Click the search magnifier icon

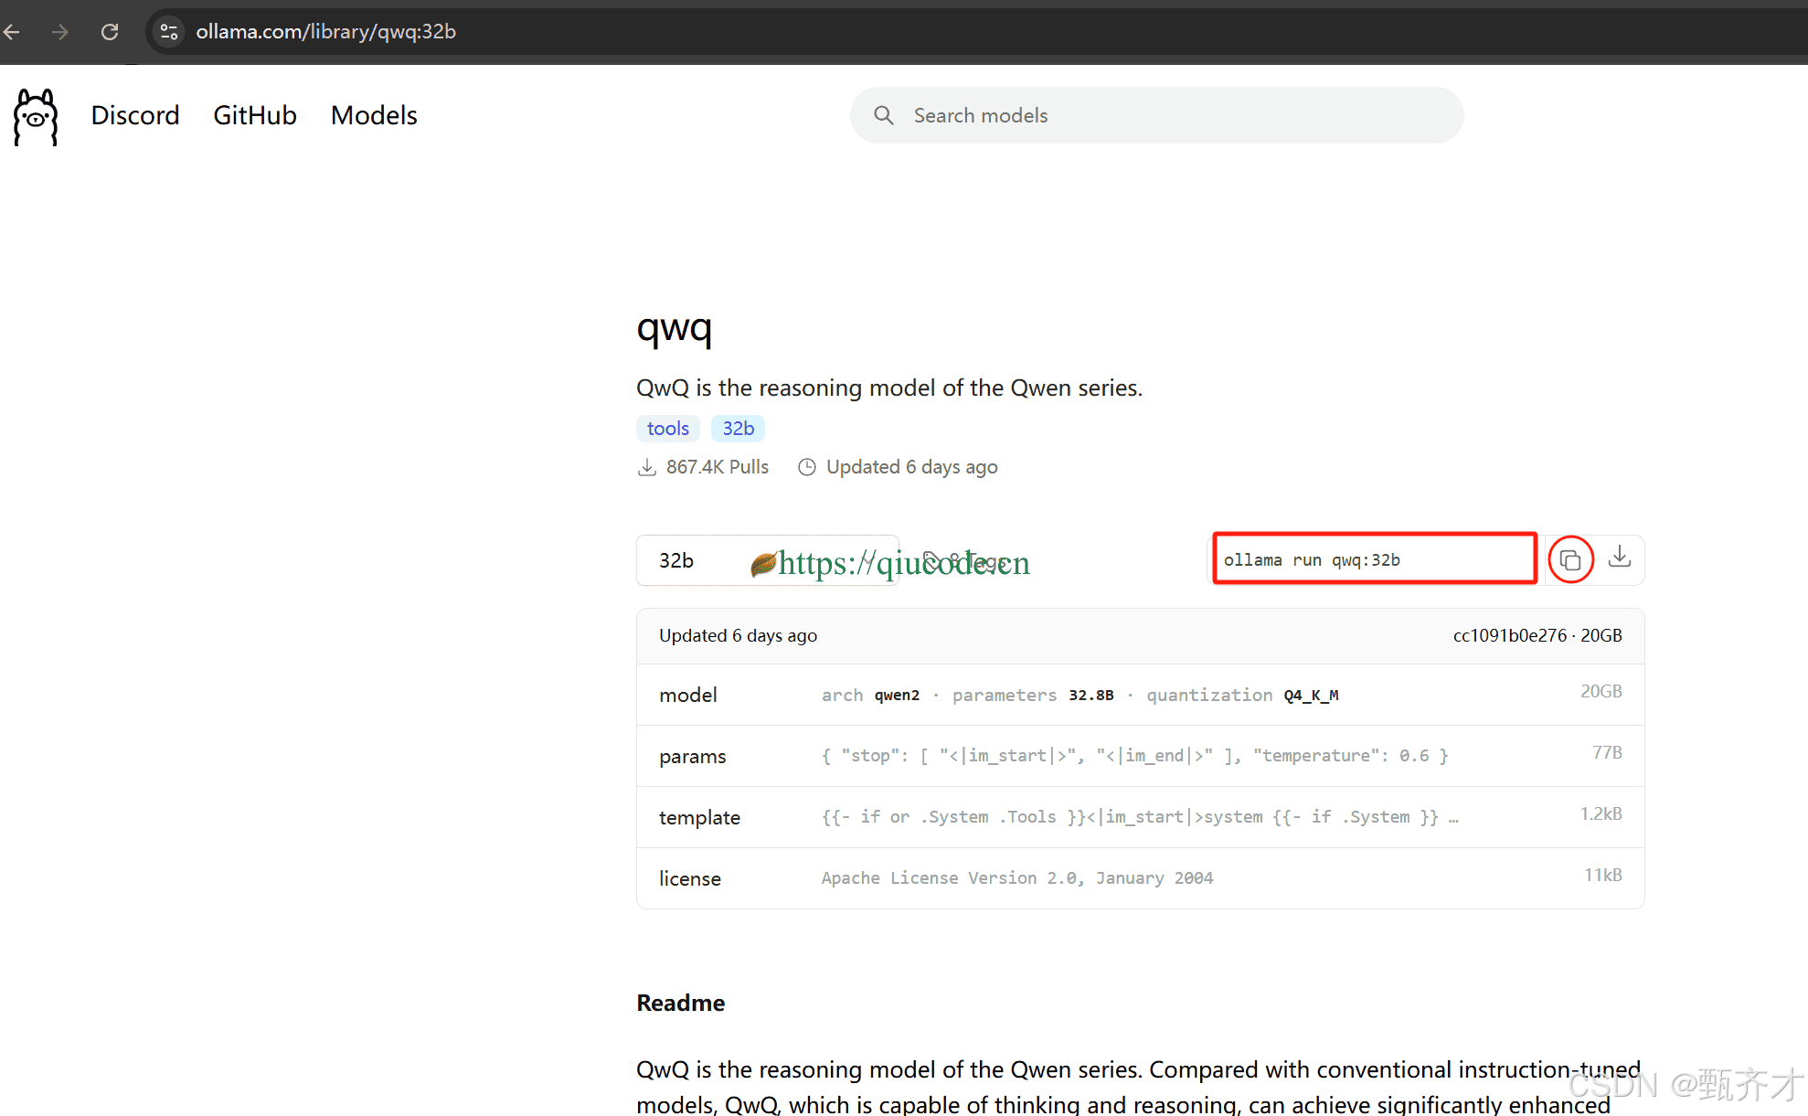(883, 115)
